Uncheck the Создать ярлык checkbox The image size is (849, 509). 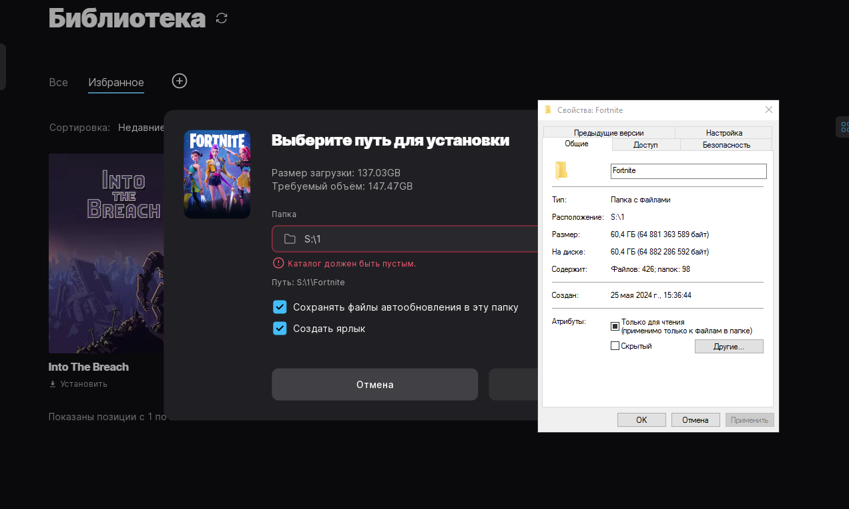point(280,329)
